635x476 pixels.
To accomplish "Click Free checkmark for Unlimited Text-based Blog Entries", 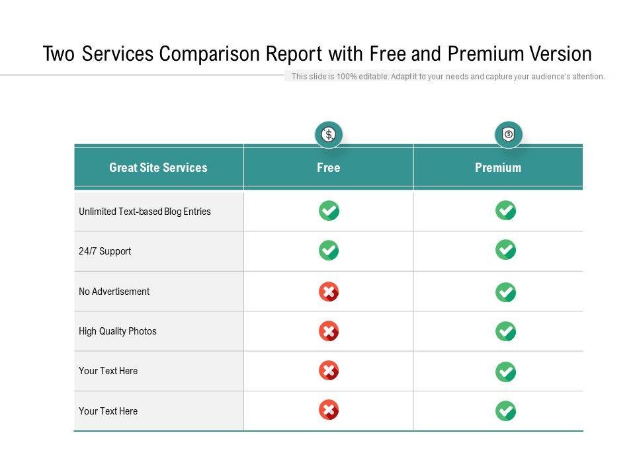I will click(329, 211).
